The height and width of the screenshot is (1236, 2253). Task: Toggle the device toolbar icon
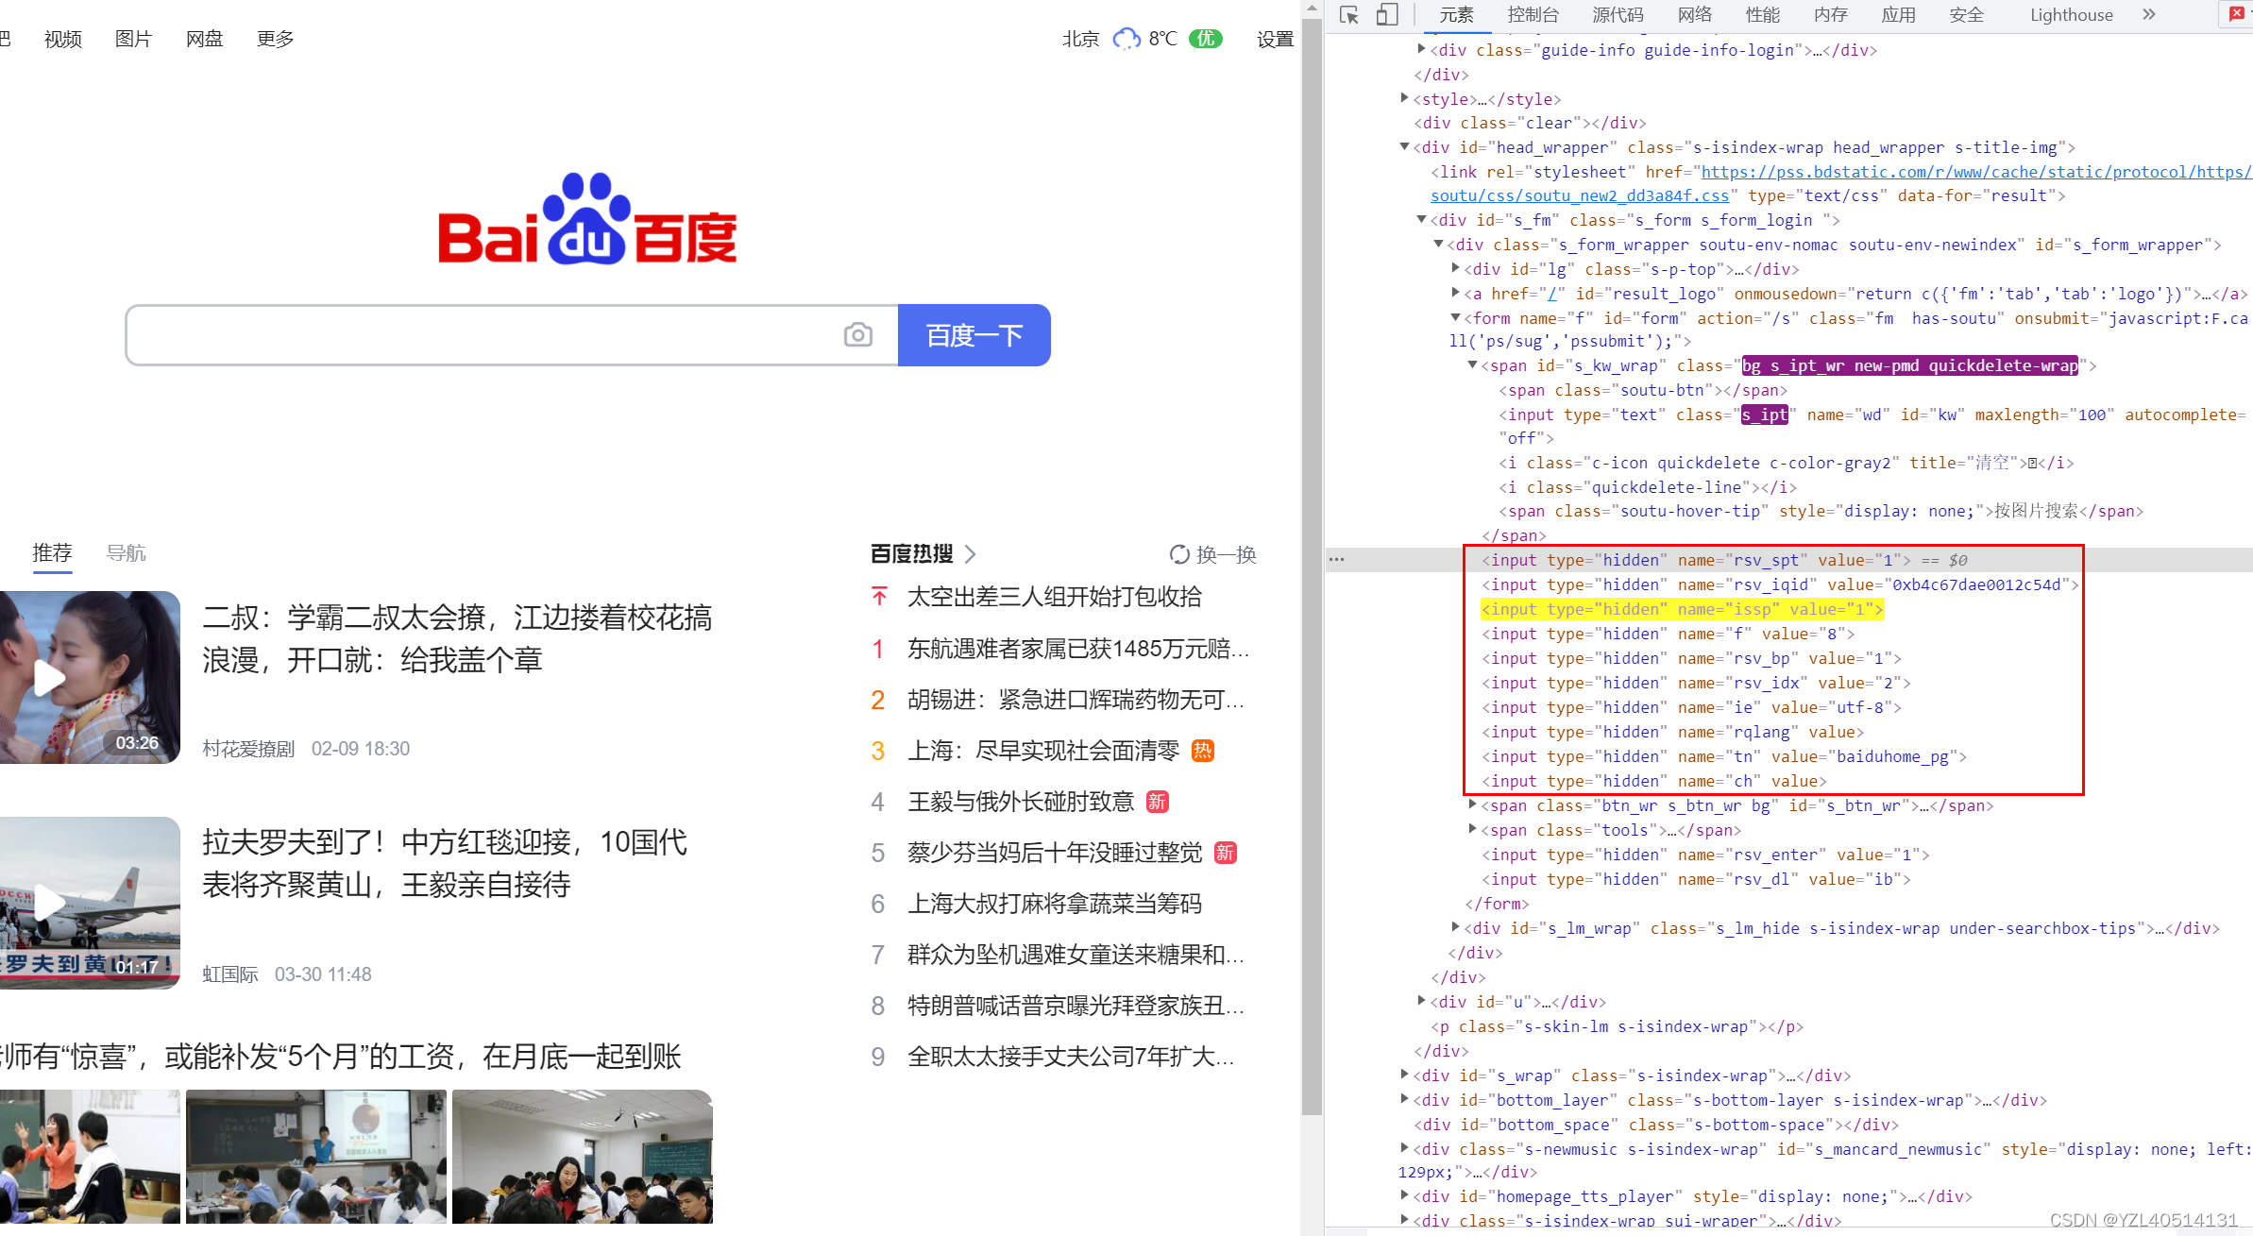(x=1386, y=15)
